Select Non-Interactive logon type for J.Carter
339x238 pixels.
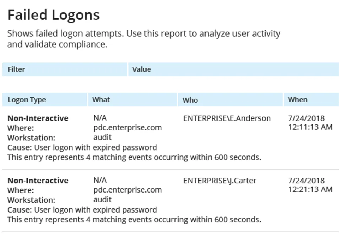(x=38, y=181)
